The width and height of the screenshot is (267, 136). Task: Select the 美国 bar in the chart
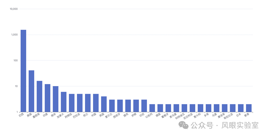pos(31,91)
